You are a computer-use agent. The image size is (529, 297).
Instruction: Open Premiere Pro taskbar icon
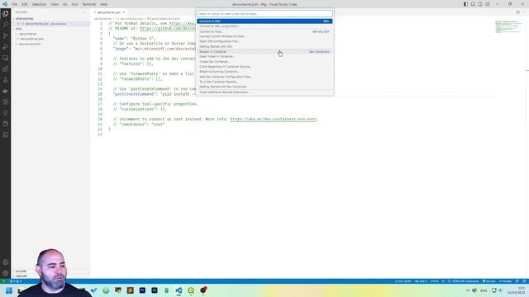point(142,290)
